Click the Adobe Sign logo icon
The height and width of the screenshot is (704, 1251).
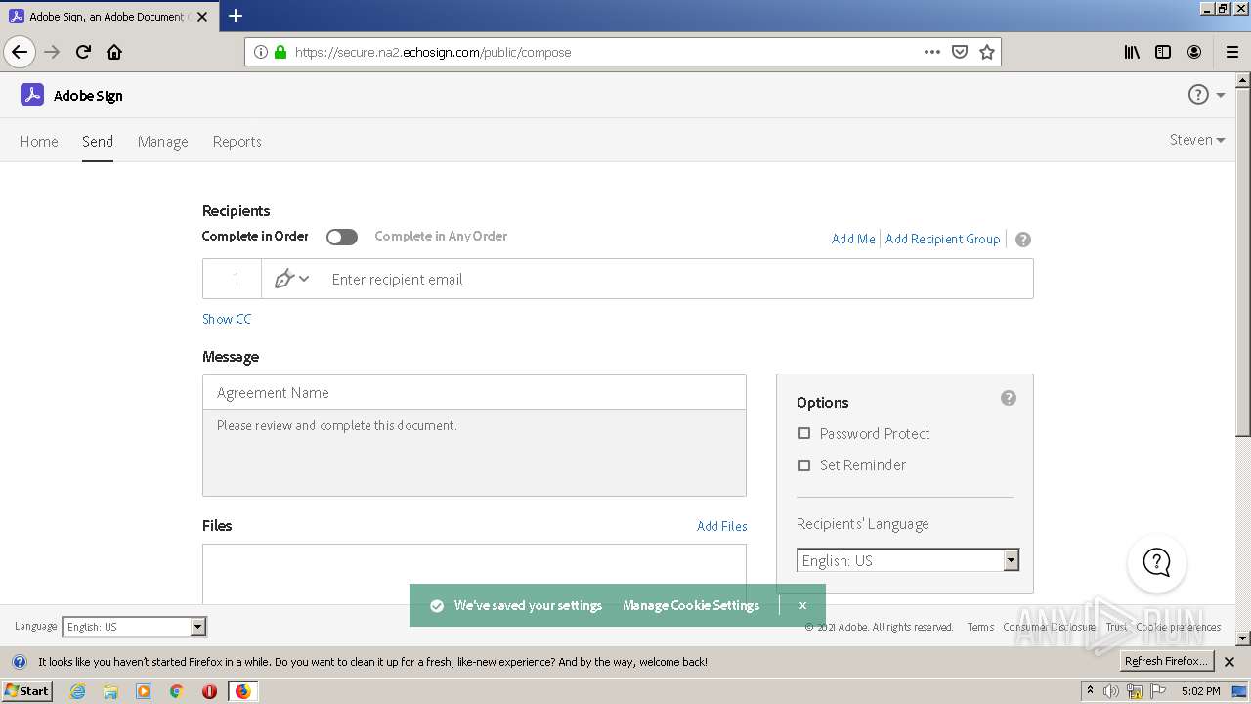32,95
